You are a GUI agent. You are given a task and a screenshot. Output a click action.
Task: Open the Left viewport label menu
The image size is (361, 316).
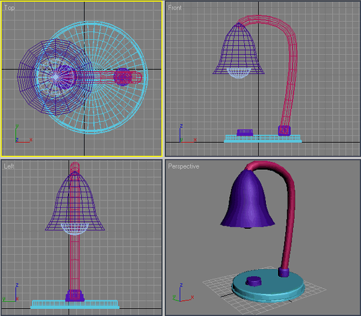pos(9,166)
